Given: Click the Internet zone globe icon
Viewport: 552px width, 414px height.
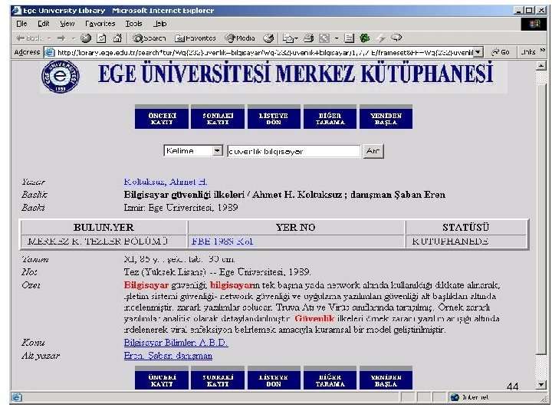Looking at the screenshot, I should point(455,397).
